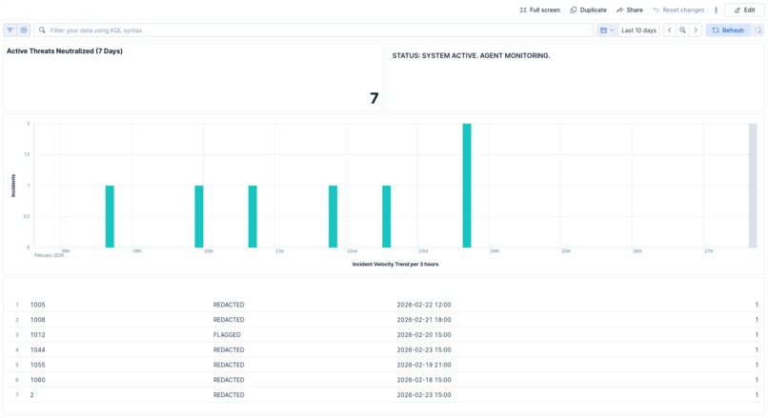Click the incident bar after the 18th
Image resolution: width=768 pixels, height=418 pixels.
(110, 216)
